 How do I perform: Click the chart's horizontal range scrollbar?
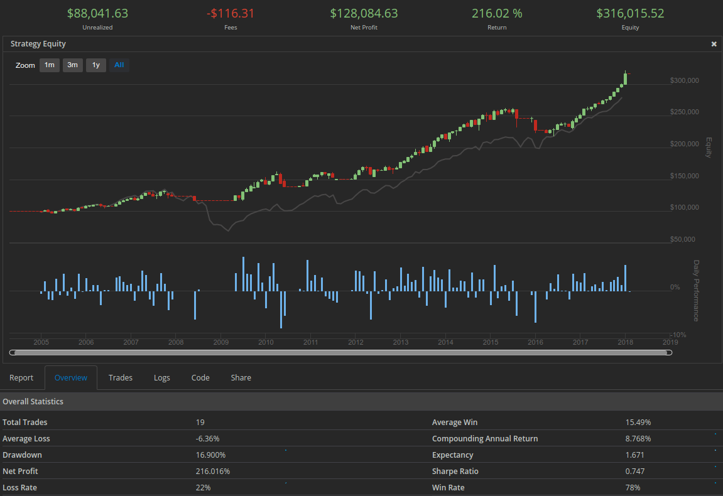pos(341,352)
